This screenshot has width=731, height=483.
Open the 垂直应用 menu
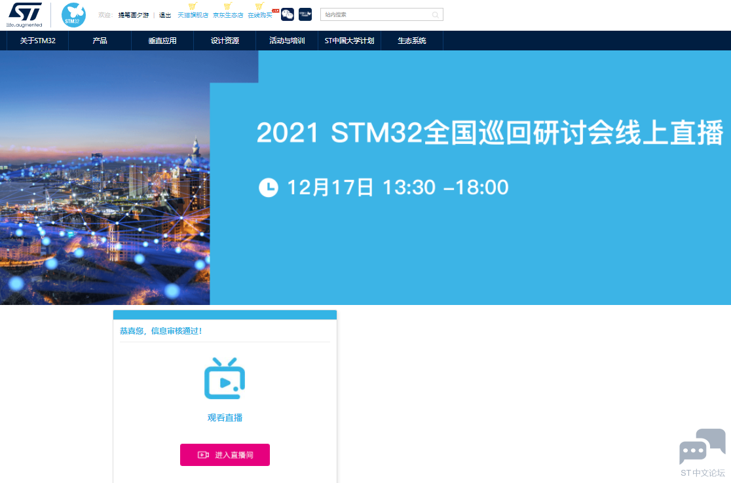[162, 41]
